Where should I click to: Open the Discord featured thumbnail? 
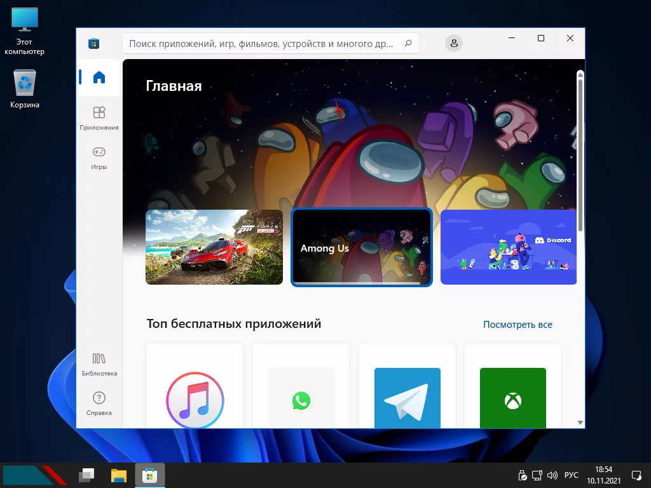tap(508, 247)
